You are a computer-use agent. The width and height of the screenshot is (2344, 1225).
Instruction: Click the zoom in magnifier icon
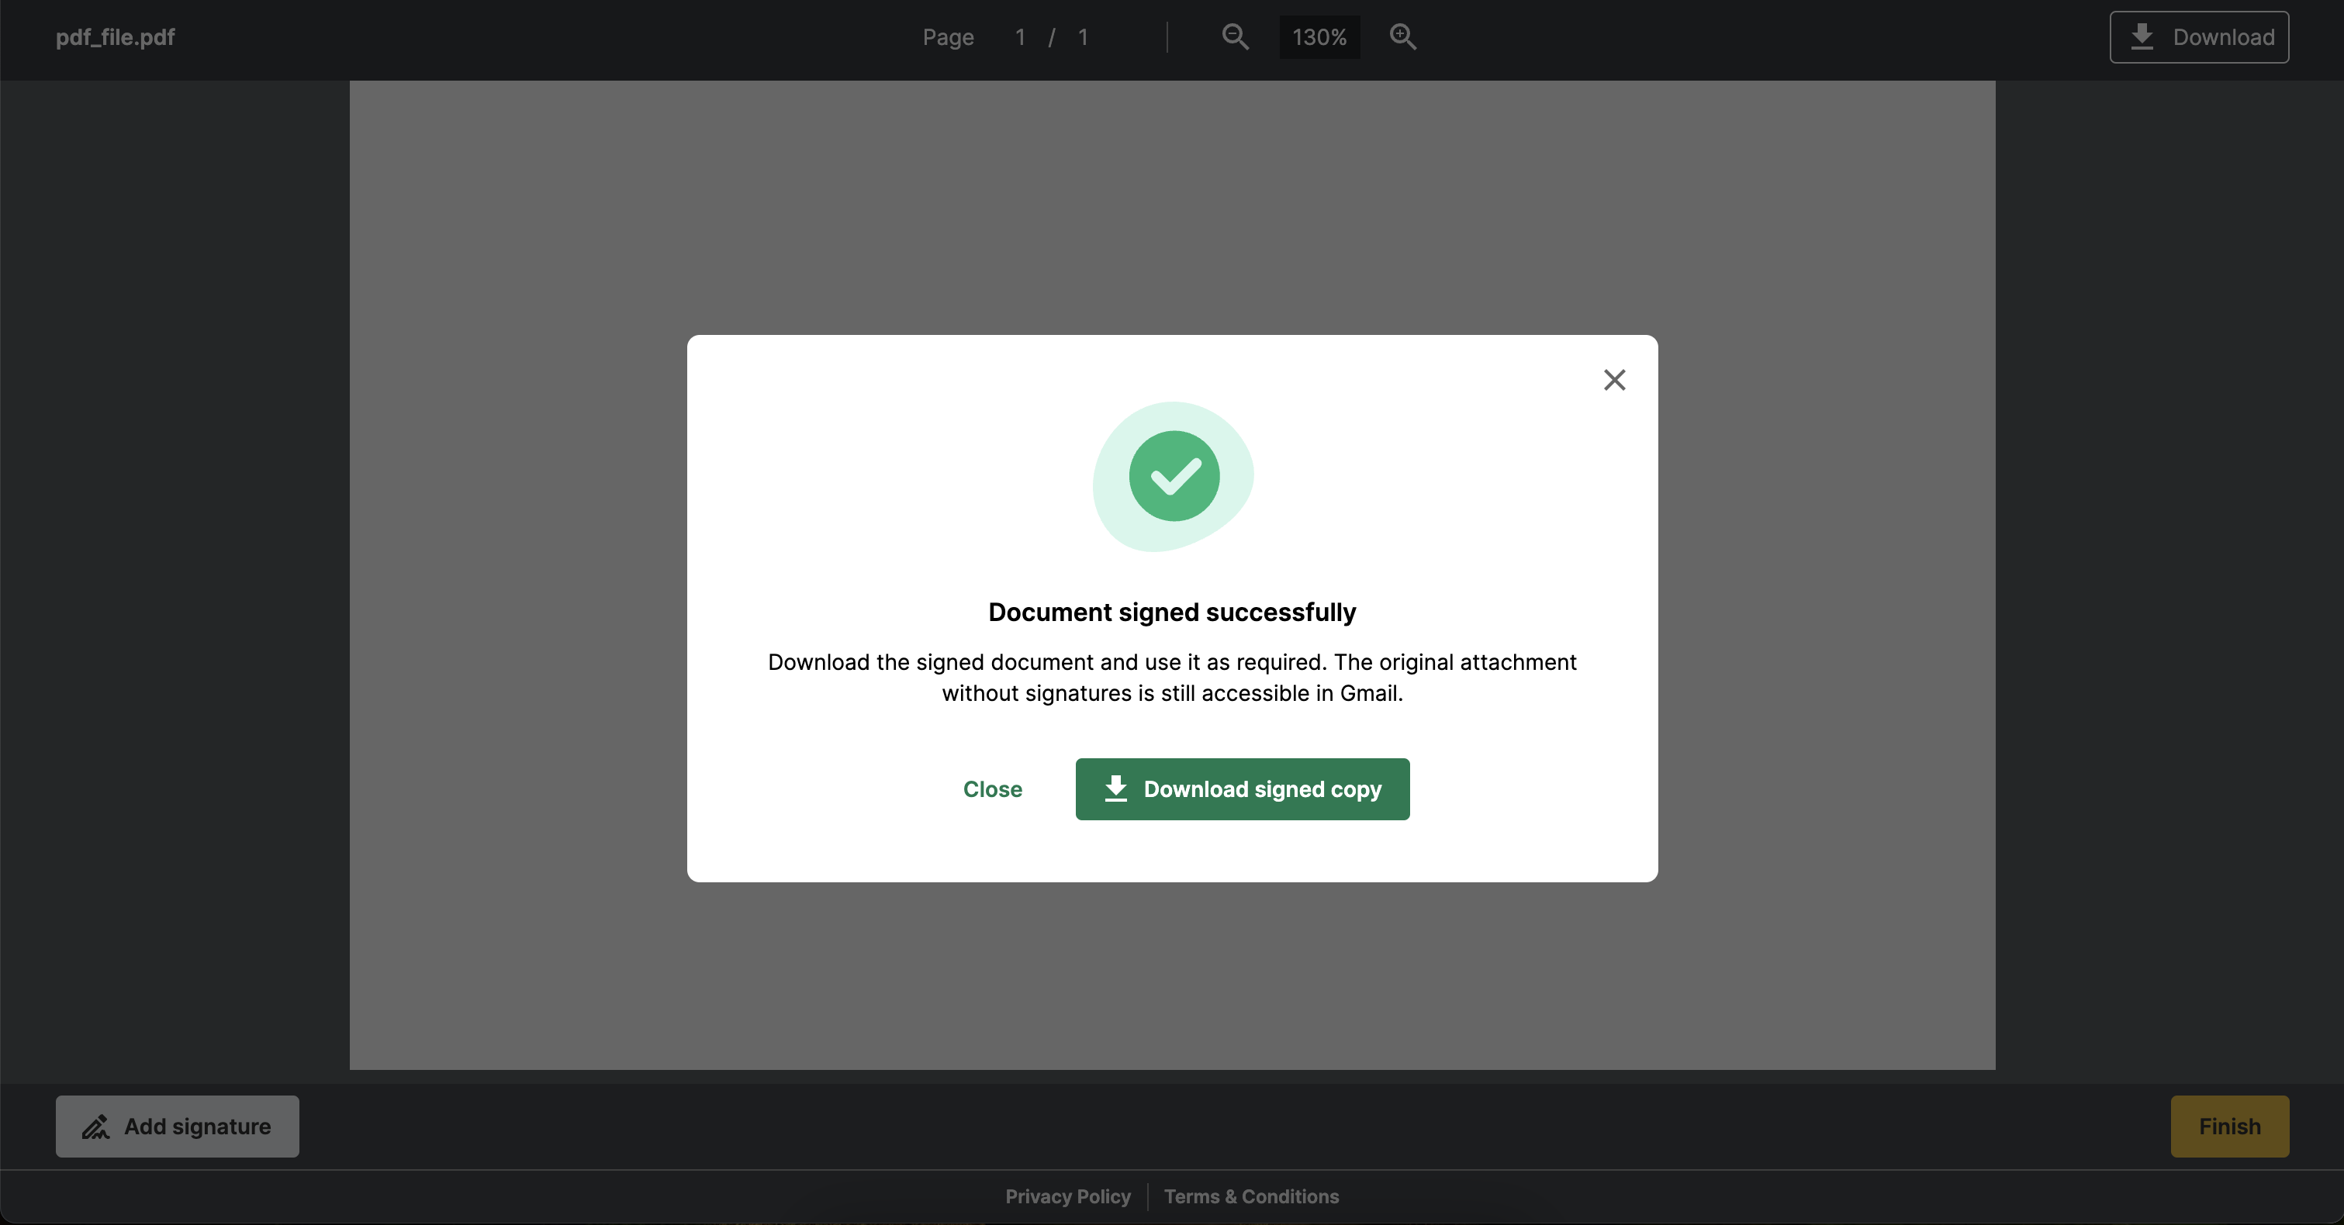coord(1402,37)
